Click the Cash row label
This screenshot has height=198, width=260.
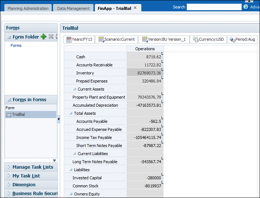click(81, 57)
